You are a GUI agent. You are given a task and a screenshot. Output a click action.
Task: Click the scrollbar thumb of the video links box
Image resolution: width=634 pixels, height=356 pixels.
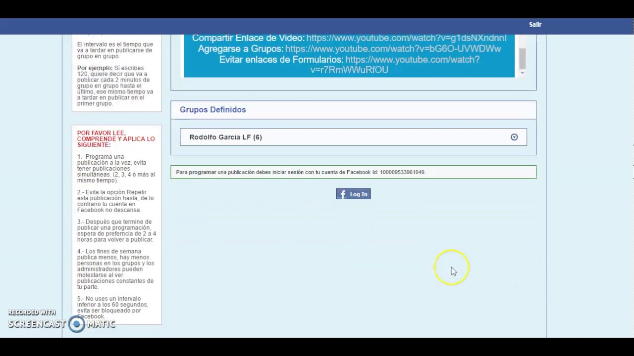(x=522, y=59)
